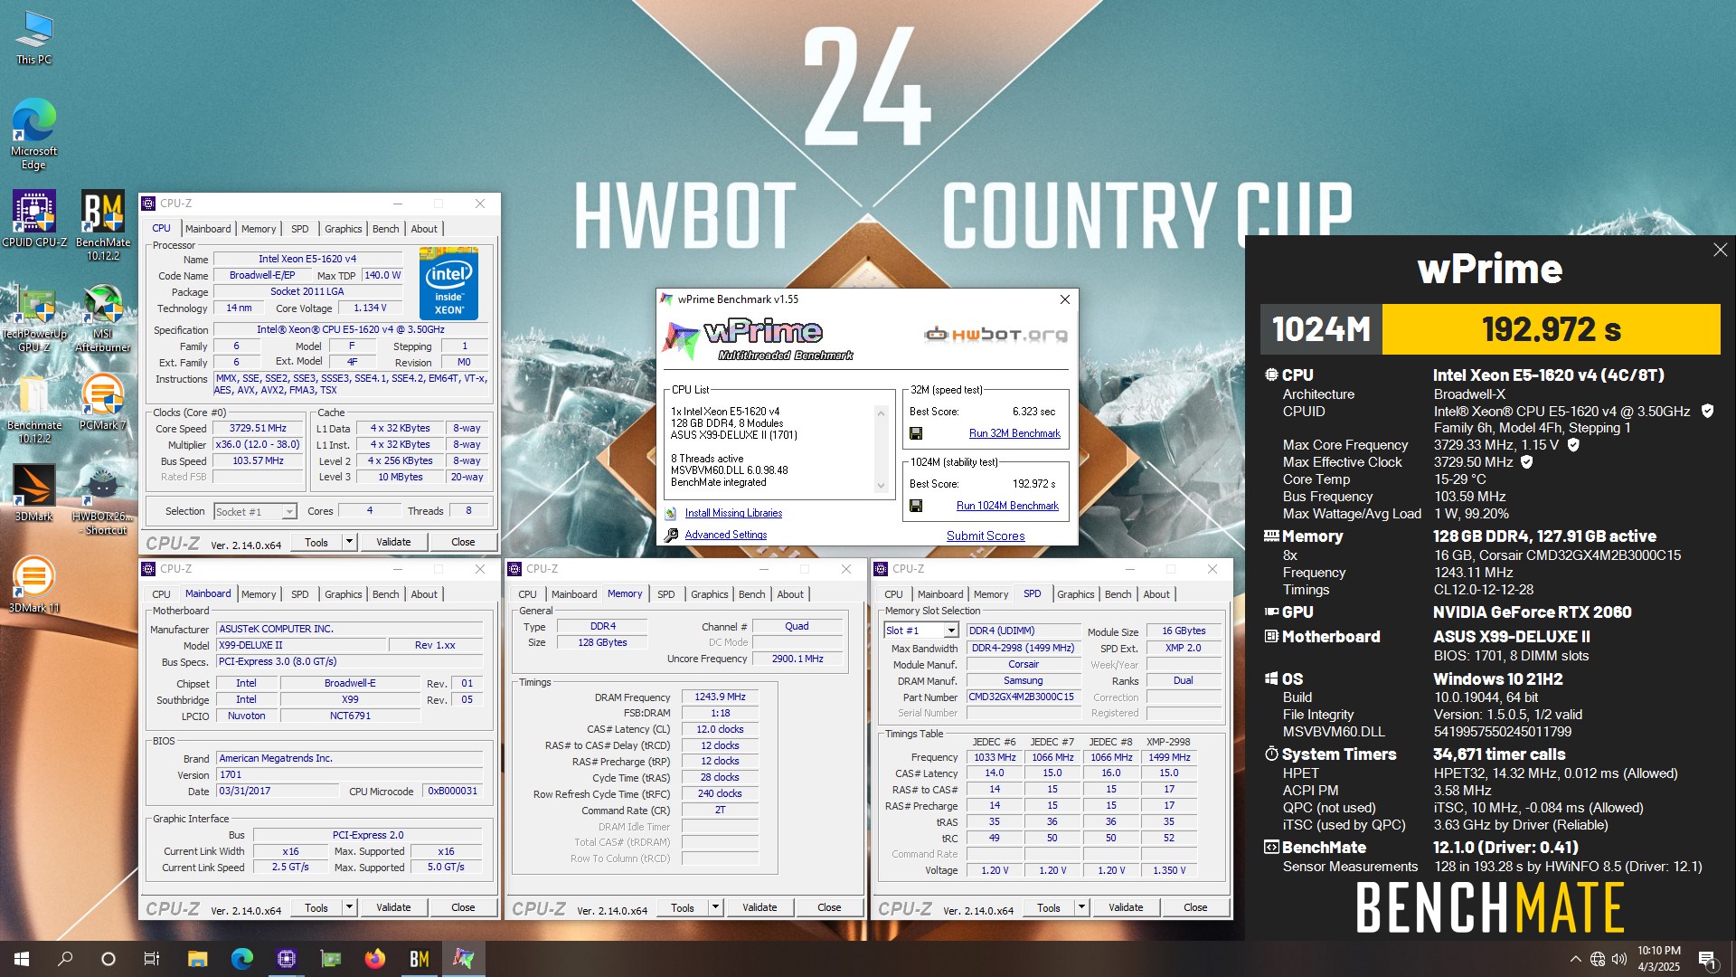This screenshot has width=1736, height=977.
Task: Open This PC desktop icon
Action: [33, 38]
